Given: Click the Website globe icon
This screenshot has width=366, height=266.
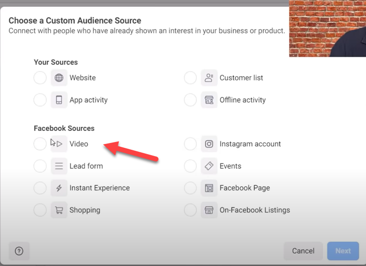Looking at the screenshot, I should [x=59, y=78].
